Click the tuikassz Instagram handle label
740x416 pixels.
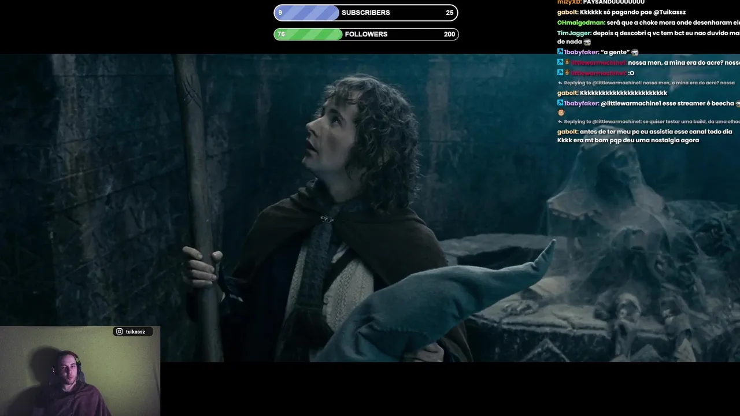click(135, 332)
